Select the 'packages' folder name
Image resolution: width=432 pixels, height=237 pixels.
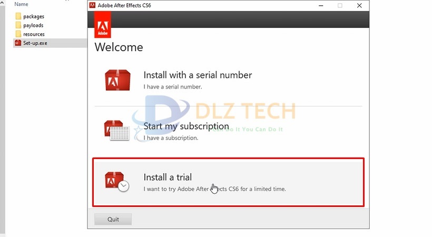[x=34, y=16]
